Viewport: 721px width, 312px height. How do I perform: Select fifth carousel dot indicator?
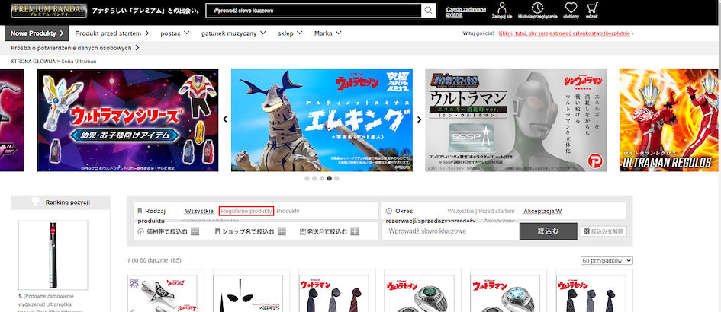click(x=336, y=178)
